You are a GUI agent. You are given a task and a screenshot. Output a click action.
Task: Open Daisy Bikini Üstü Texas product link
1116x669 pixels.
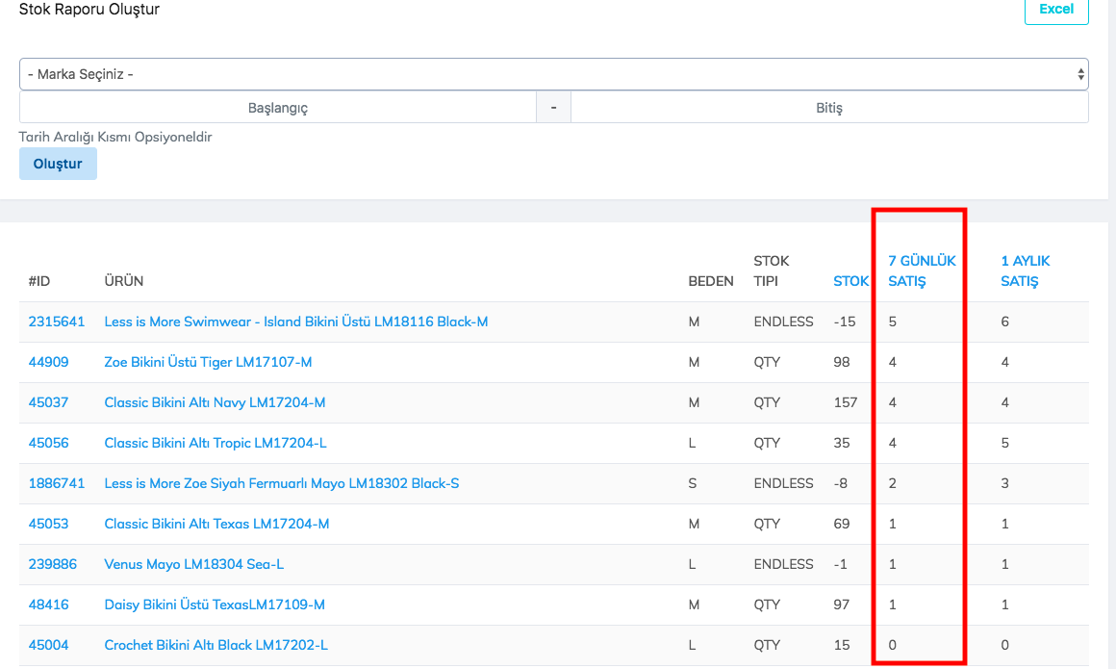[x=215, y=605]
